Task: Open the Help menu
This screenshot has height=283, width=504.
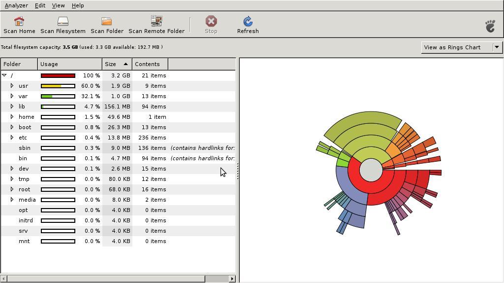Action: point(78,5)
